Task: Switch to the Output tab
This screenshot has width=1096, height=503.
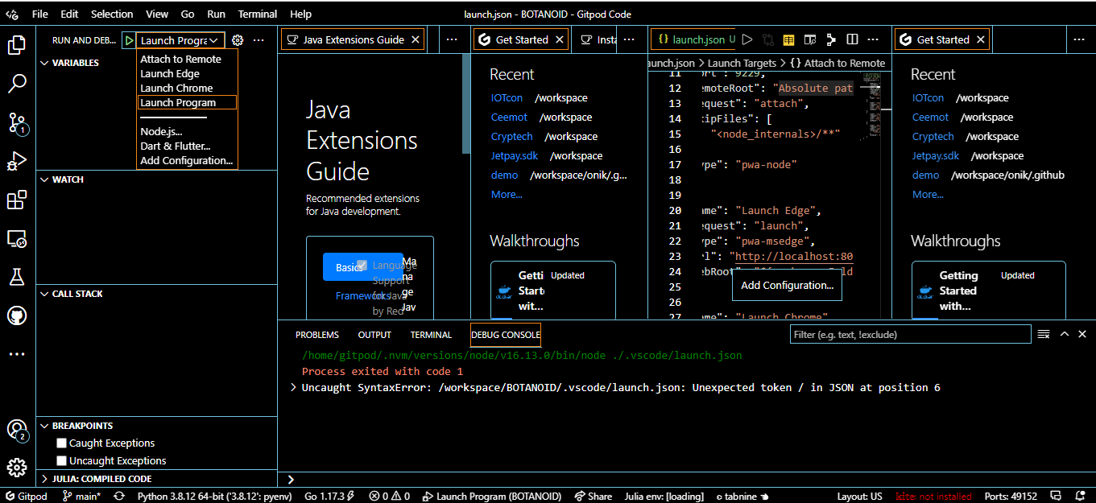Action: click(x=374, y=335)
